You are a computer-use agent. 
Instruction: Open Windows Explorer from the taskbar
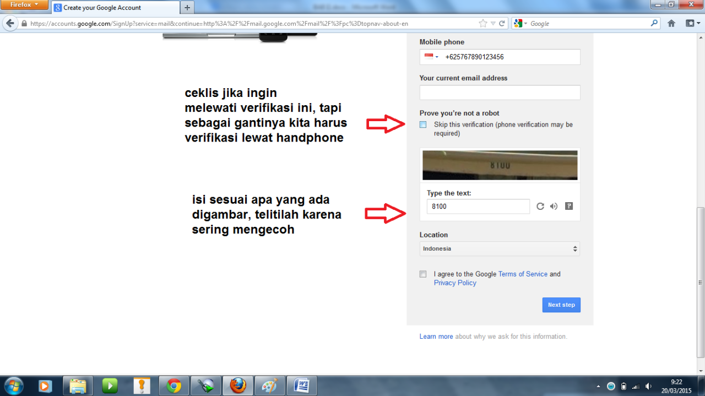tap(78, 386)
